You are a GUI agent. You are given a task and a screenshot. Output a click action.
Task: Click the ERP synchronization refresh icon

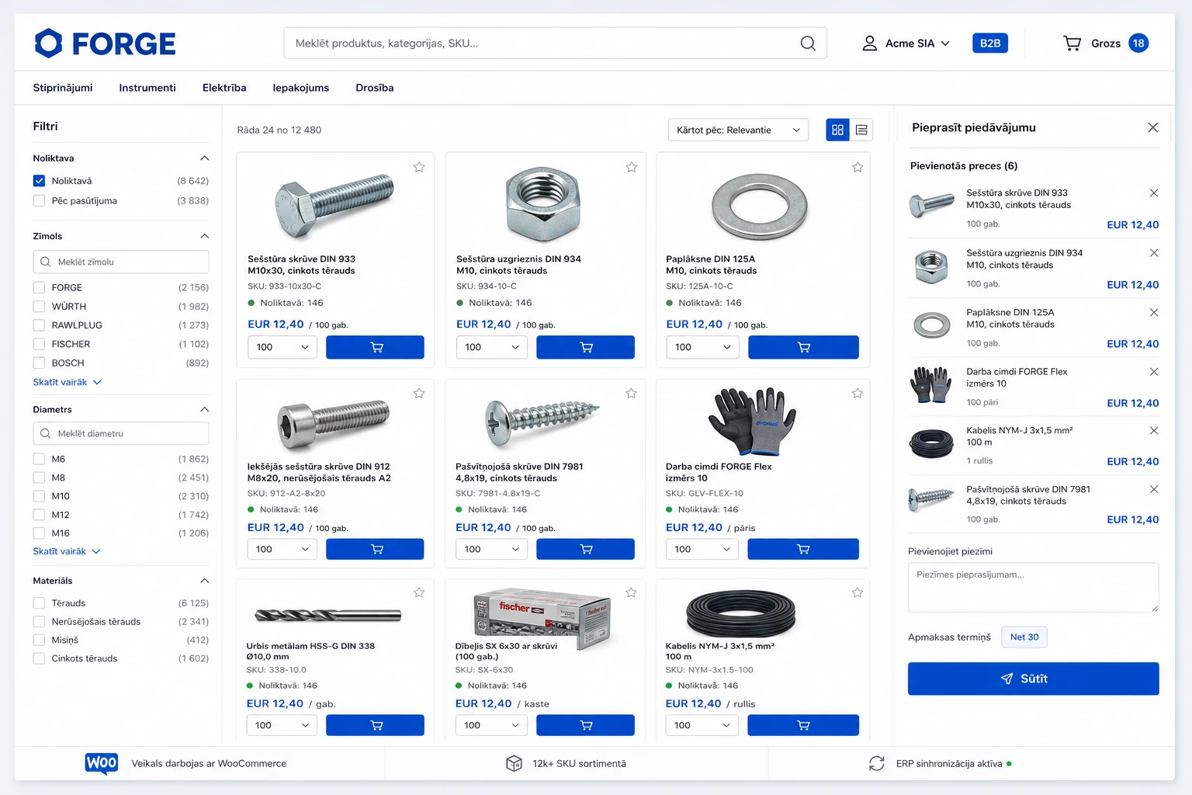[877, 763]
